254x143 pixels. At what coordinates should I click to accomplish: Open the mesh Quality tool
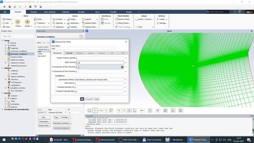[27, 23]
